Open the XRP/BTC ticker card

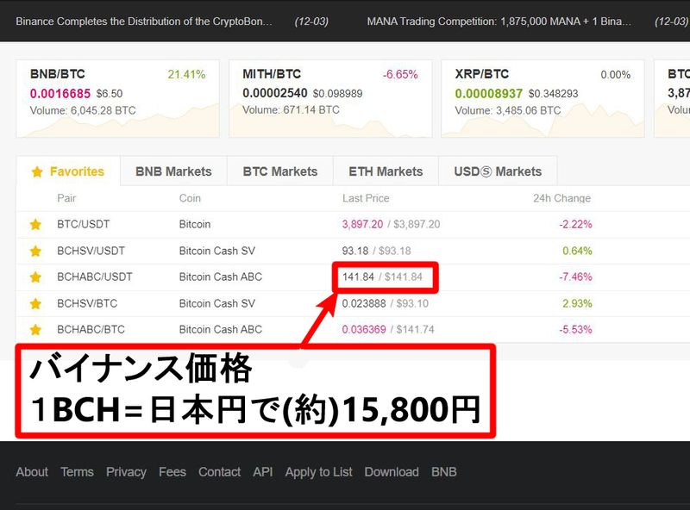coord(543,98)
